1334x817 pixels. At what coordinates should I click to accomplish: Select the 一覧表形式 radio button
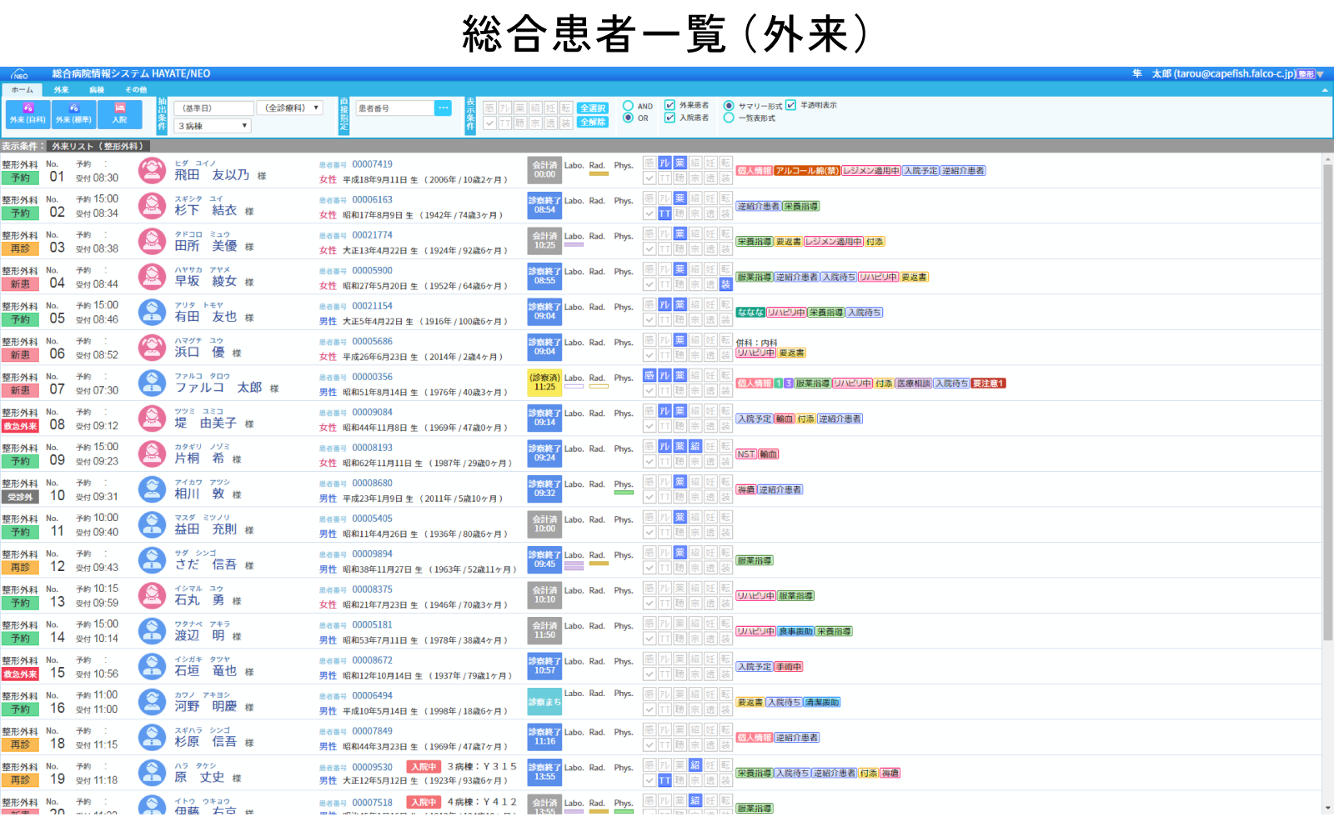729,118
